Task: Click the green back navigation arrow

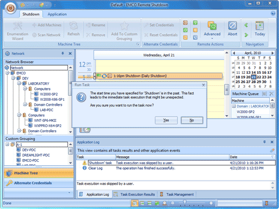Action: pyautogui.click(x=246, y=25)
